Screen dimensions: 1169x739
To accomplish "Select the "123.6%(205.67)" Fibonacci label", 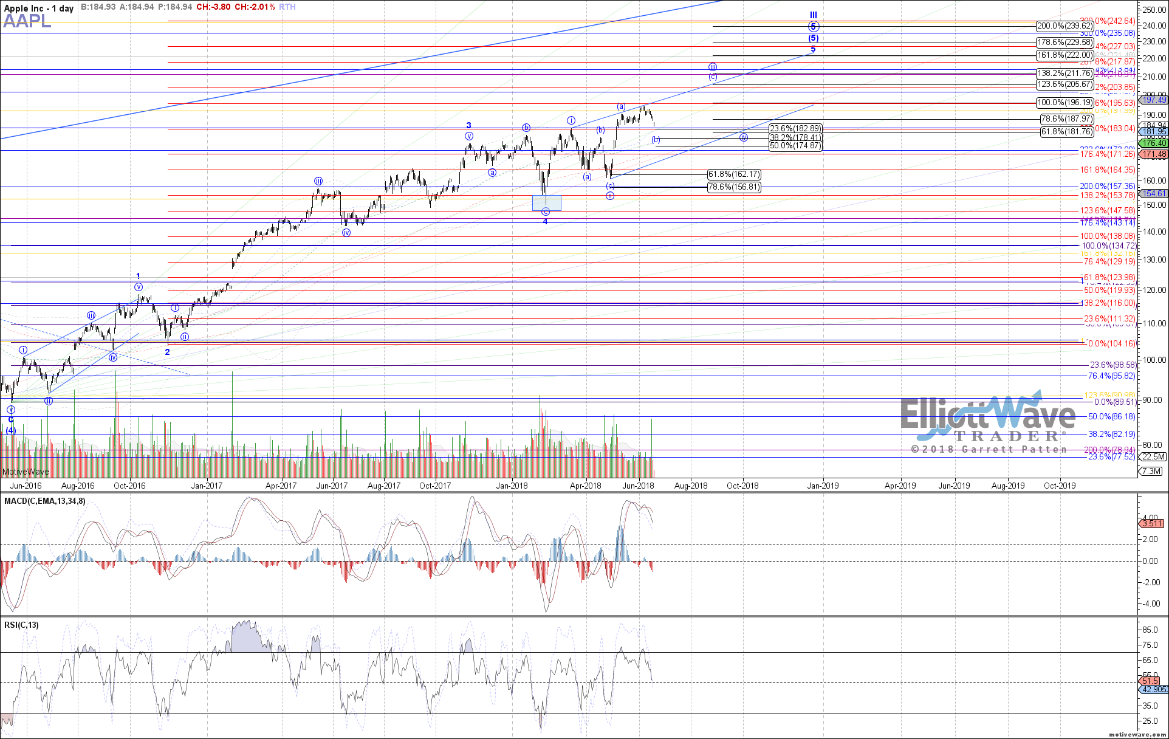I will (1064, 84).
